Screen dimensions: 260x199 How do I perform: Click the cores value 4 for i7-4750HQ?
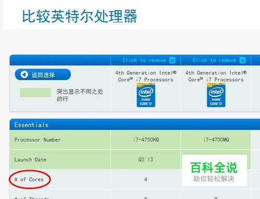pyautogui.click(x=146, y=179)
